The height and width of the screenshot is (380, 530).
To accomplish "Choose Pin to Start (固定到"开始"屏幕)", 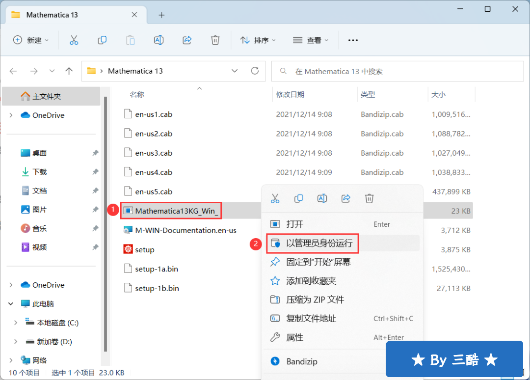I will click(343, 262).
